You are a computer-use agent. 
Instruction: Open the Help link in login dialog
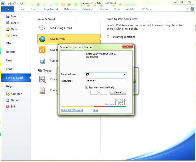click(95, 110)
